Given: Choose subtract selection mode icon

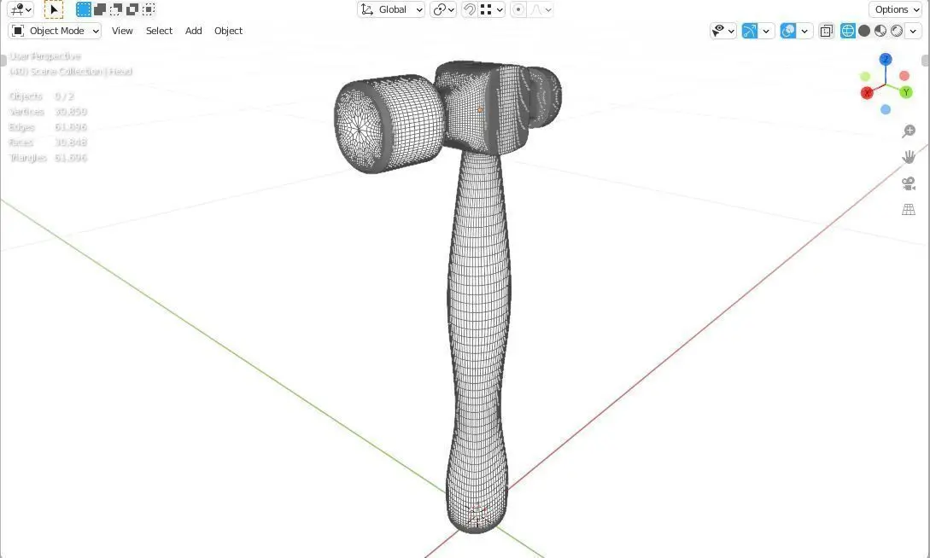Looking at the screenshot, I should (x=116, y=9).
